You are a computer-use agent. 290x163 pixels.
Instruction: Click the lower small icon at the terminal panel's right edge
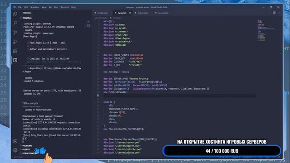tap(88, 26)
